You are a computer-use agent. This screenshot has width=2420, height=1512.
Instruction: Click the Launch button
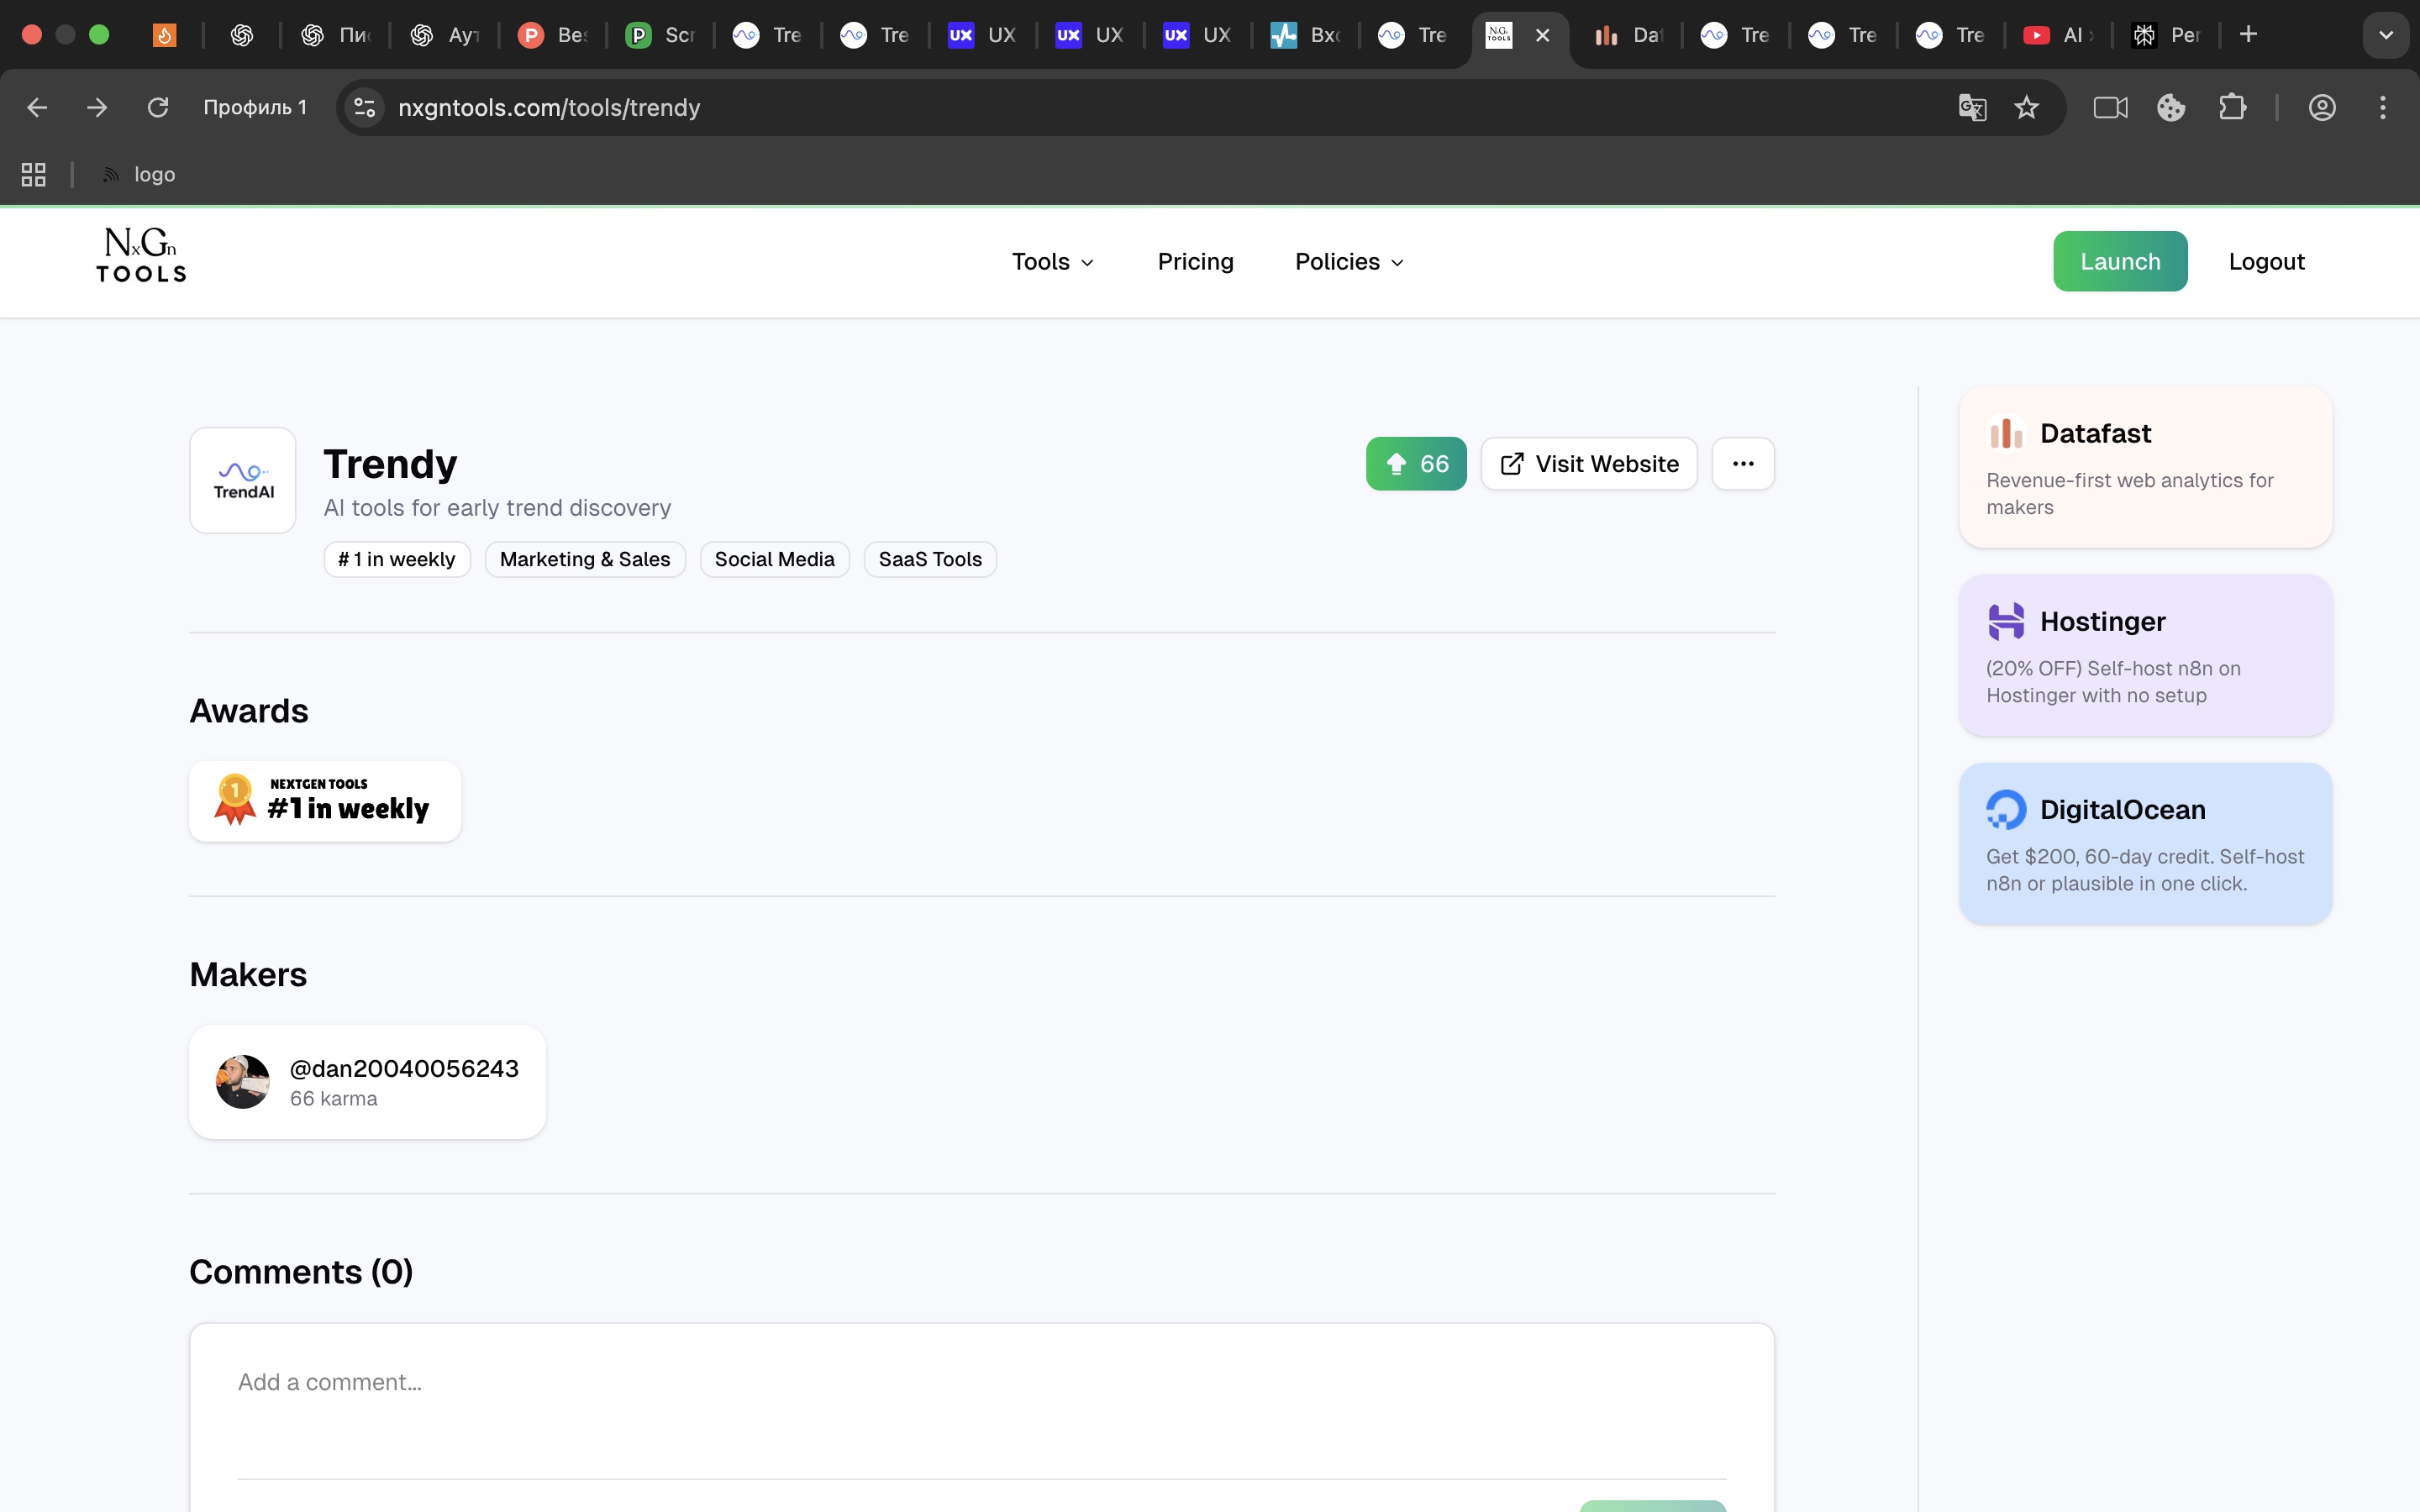[2119, 262]
